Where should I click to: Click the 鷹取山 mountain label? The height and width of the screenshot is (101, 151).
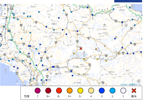click(33, 7)
